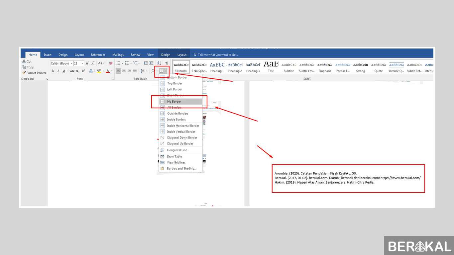The height and width of the screenshot is (255, 454).
Task: Select All Borders menu entry
Action: tap(180, 108)
